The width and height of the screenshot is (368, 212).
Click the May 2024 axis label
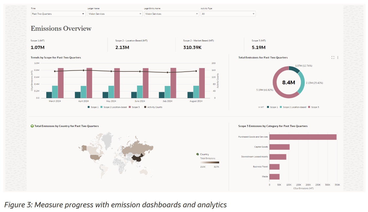(x=111, y=101)
